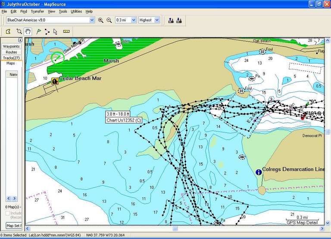
Task: Click the horizontal scrollbar thumb under map
Action: tap(175, 229)
